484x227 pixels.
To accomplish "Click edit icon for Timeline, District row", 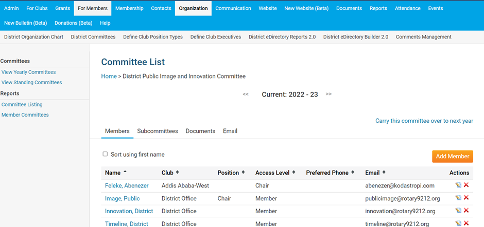I will tap(458, 223).
